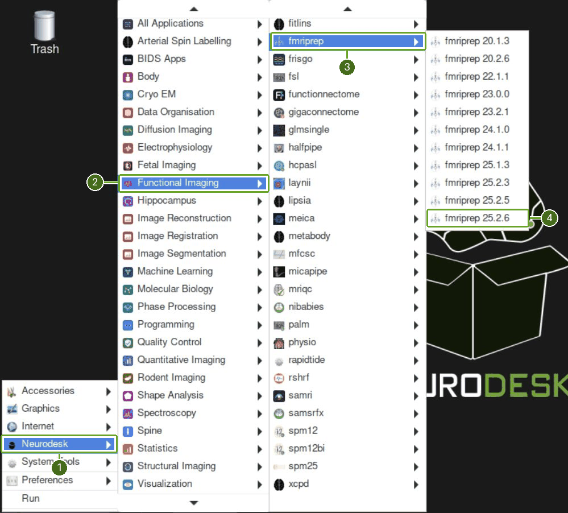Click the Arterial Spin Labelling brain icon

[x=128, y=42]
